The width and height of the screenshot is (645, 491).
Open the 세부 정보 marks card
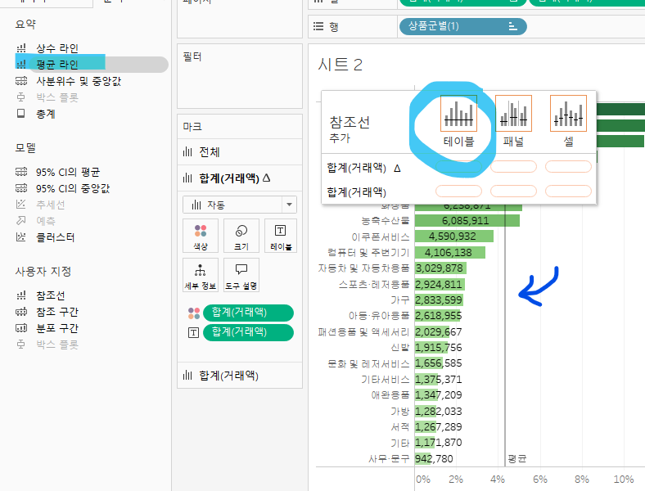coord(201,275)
